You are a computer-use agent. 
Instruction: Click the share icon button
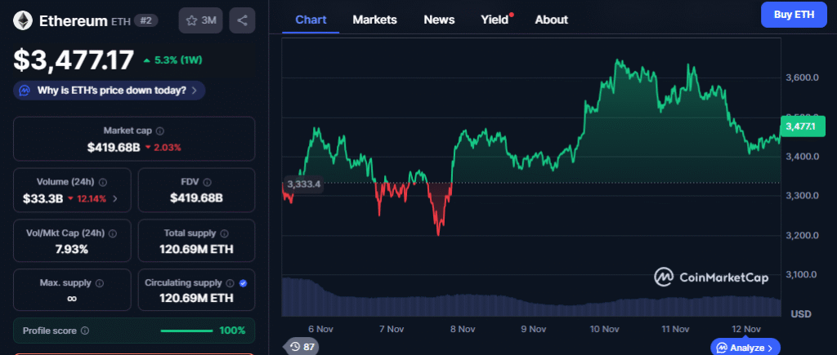point(242,20)
